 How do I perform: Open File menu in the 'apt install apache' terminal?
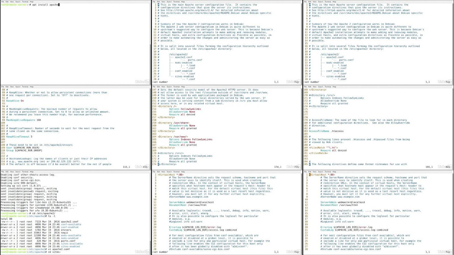point(3,2)
